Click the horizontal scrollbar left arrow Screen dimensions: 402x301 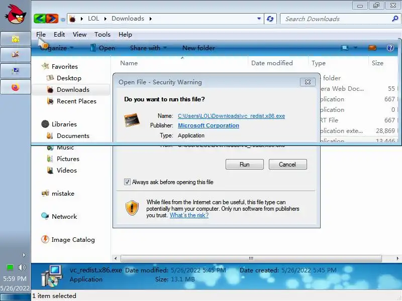(x=116, y=258)
